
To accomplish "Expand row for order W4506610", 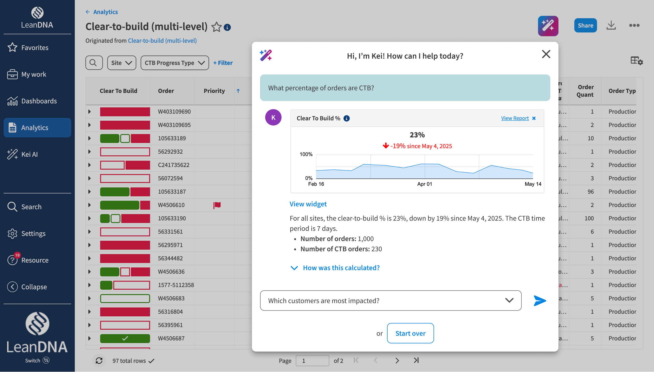I will point(89,205).
